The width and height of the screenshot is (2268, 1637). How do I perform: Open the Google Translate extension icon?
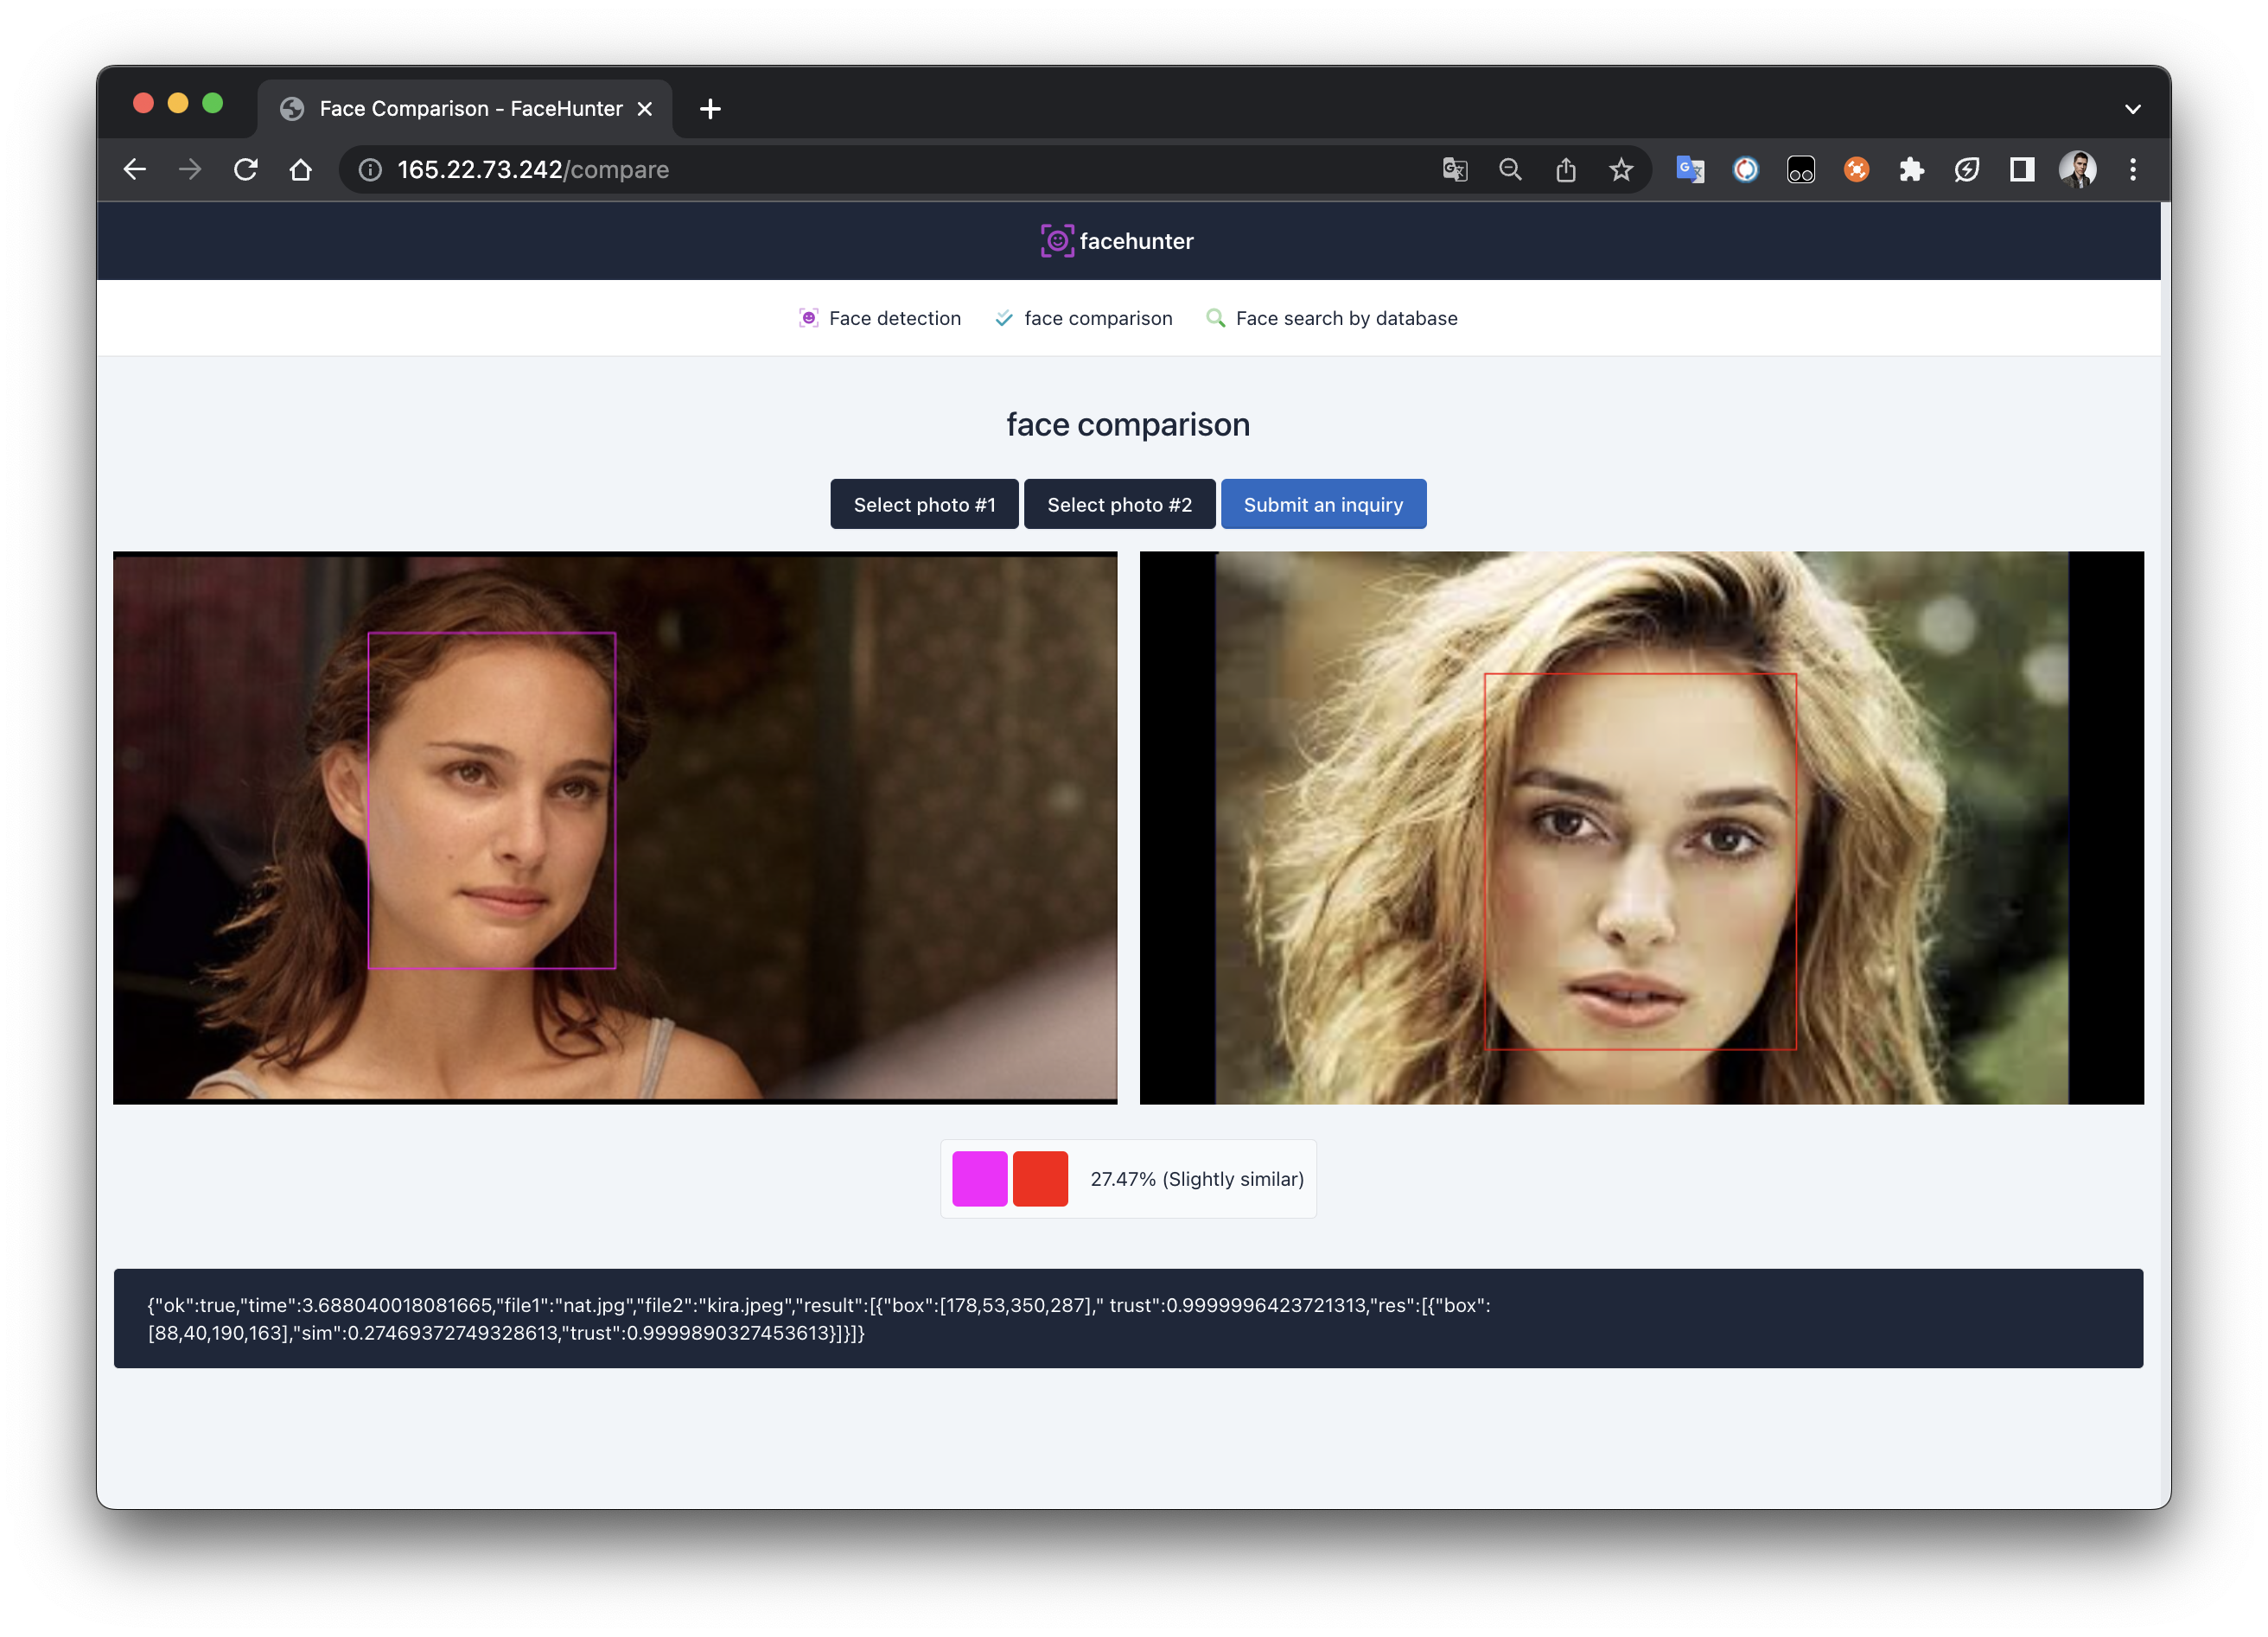click(1690, 170)
